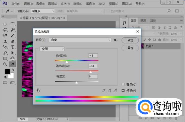Image resolution: width=185 pixels, height=122 pixels.
Task: Select the Lasso tool
Action: [x=5, y=30]
